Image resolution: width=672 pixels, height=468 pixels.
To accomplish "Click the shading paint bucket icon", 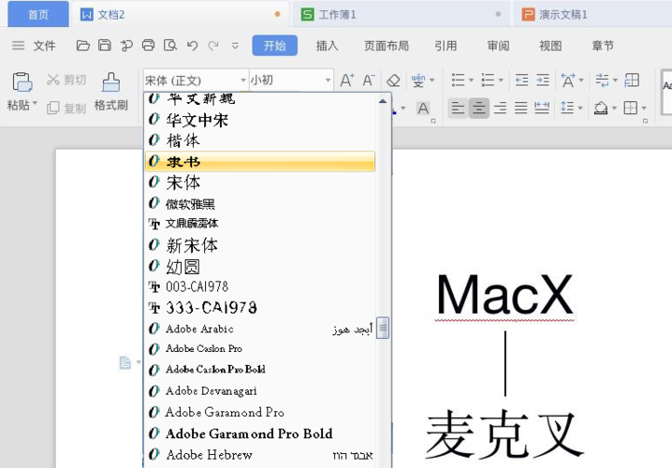I will pos(601,108).
